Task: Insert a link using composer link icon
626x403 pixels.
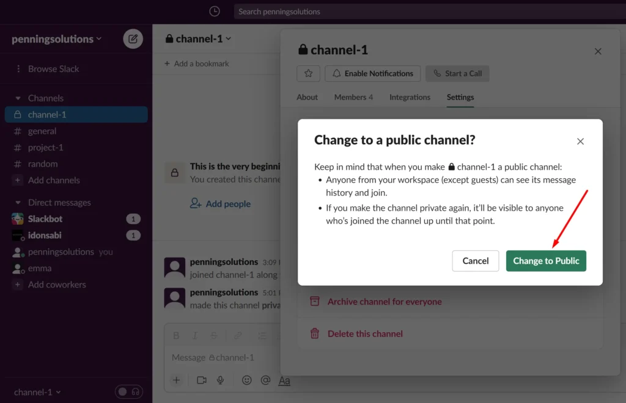Action: tap(238, 336)
